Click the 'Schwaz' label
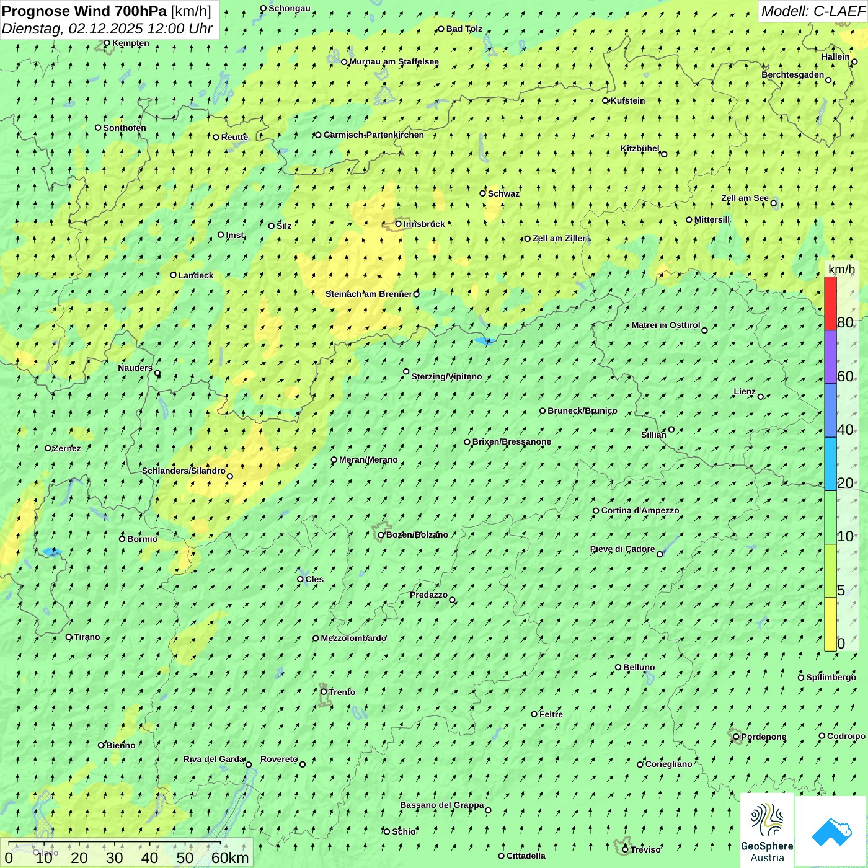The width and height of the screenshot is (868, 868). point(503,193)
